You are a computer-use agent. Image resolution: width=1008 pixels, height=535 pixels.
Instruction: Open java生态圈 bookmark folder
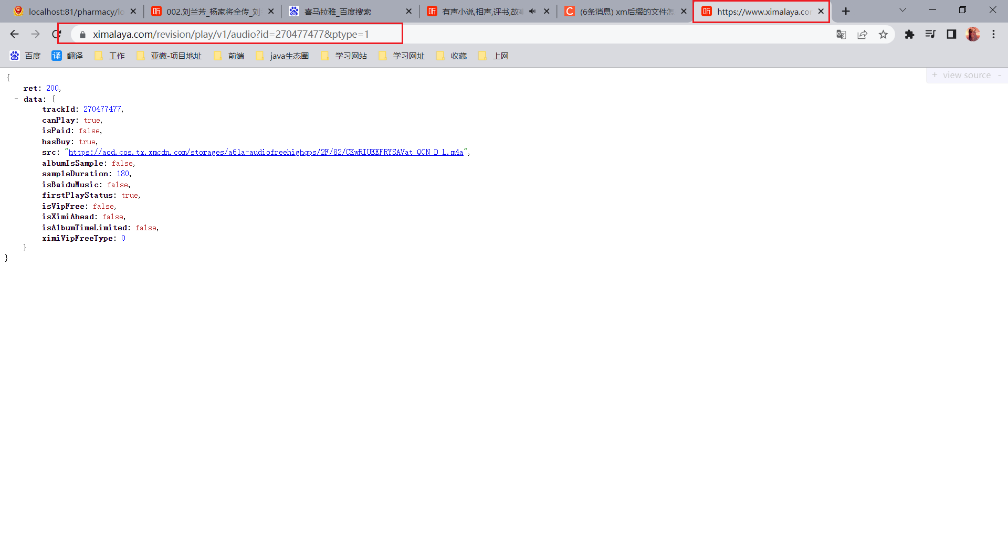(282, 56)
